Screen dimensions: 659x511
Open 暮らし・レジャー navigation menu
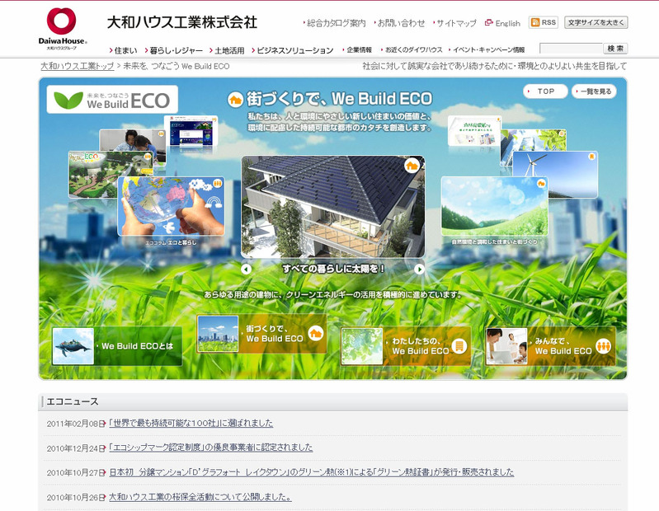[x=173, y=50]
